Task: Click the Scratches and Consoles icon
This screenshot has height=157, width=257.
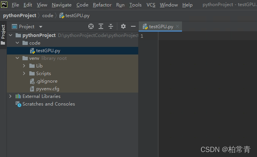Action: (18, 104)
